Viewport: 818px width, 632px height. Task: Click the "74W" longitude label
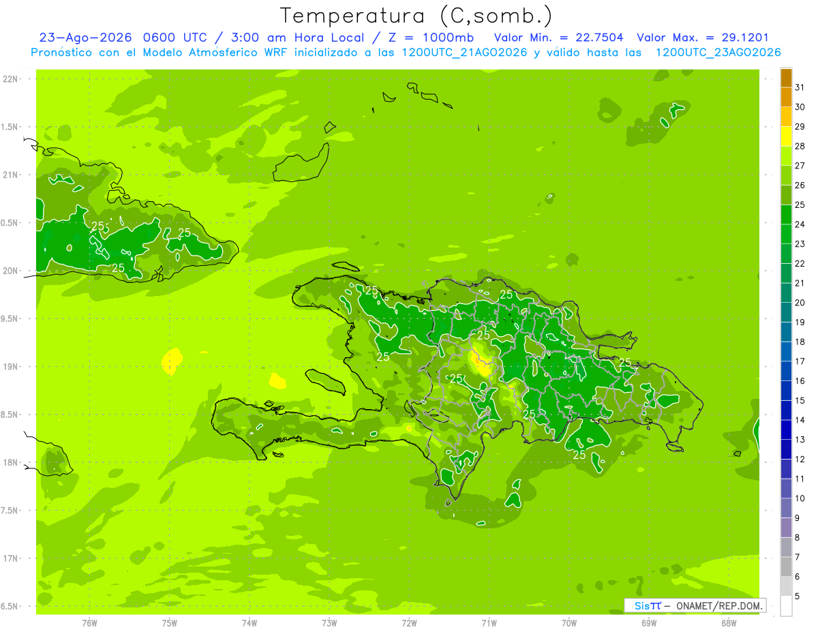(249, 623)
